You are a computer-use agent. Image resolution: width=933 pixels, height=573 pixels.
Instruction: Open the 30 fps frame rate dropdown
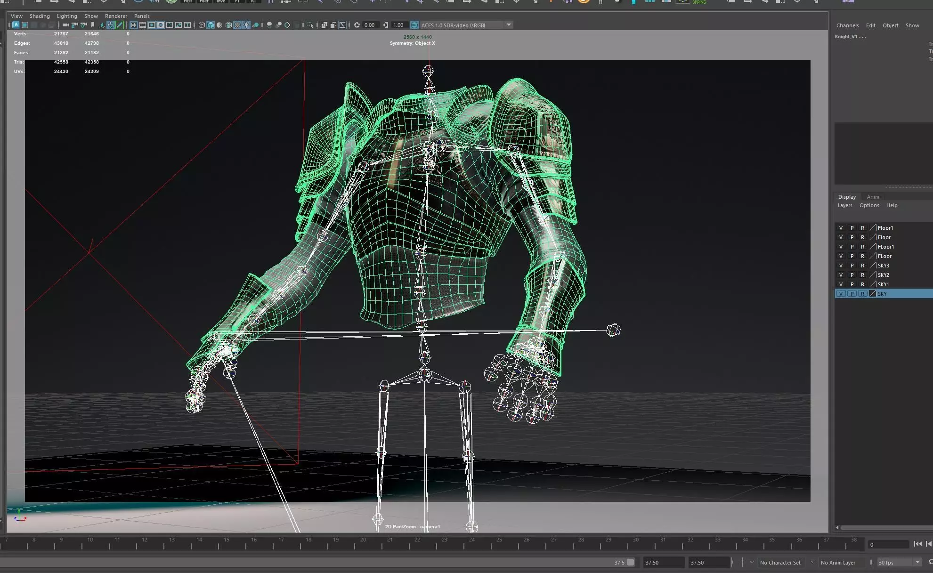point(900,563)
